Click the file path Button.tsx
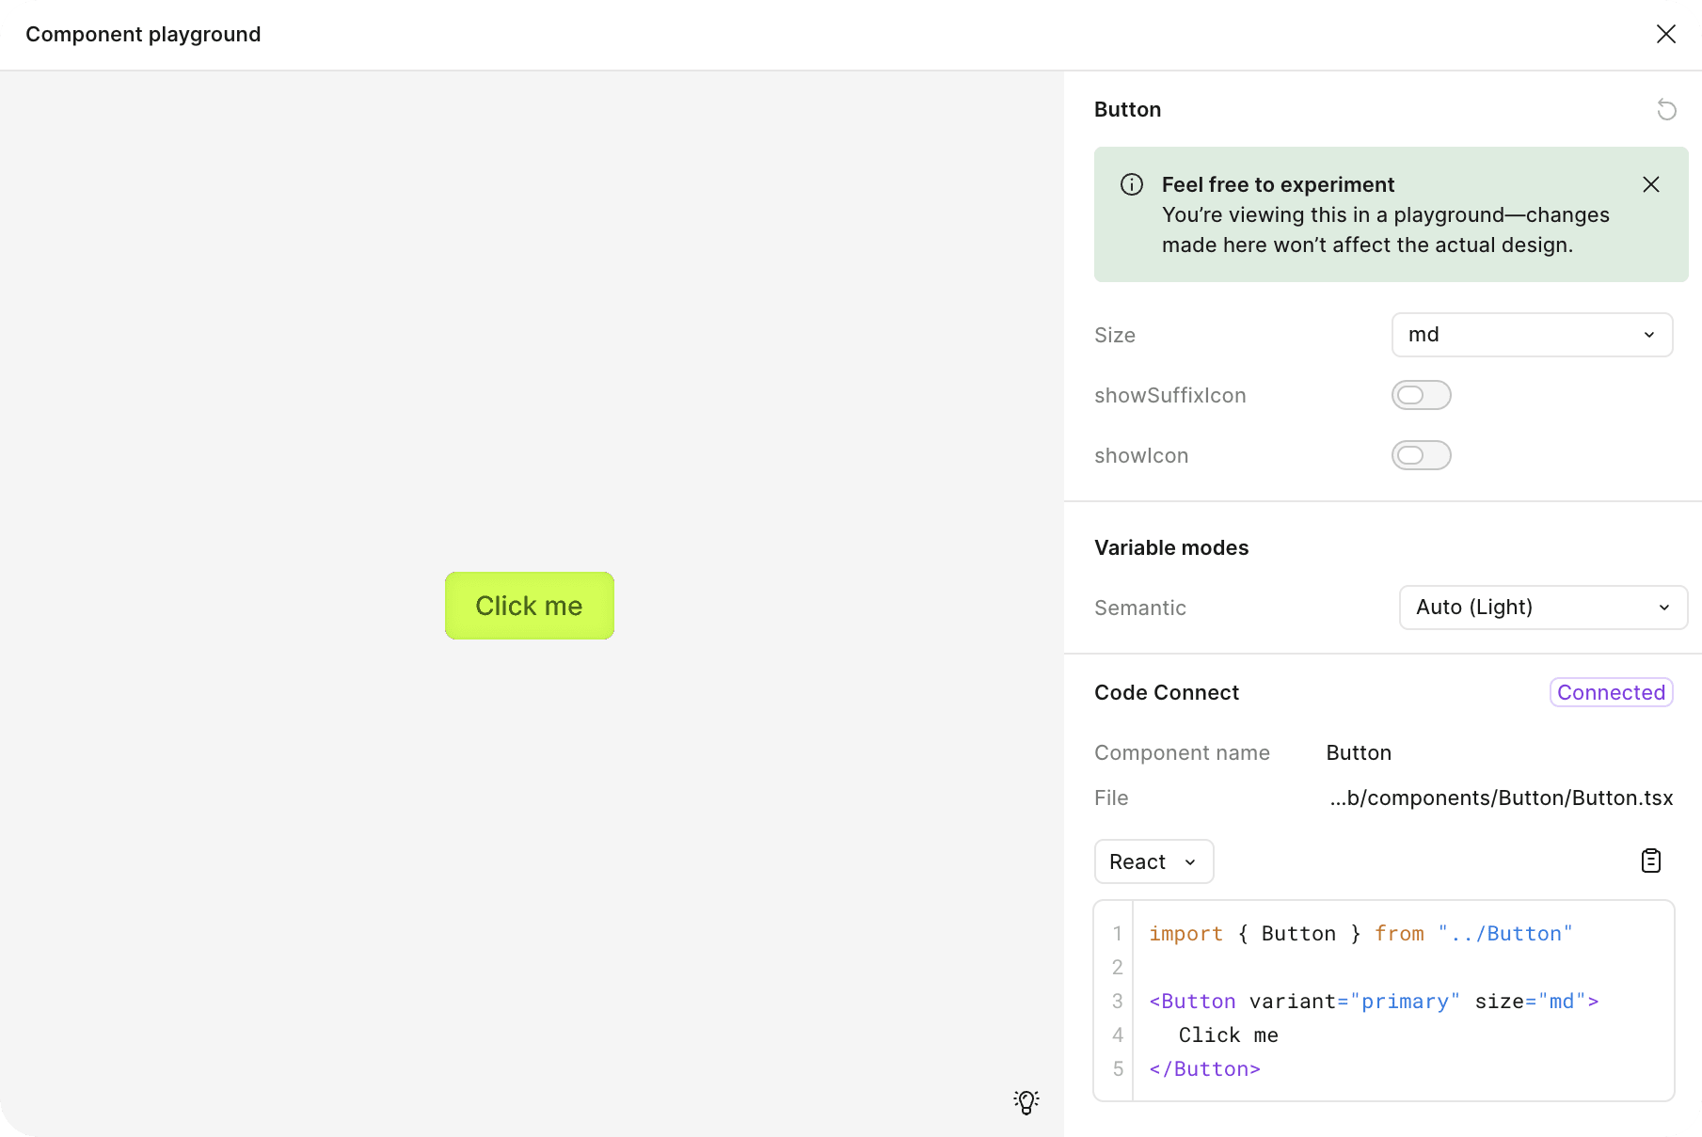Image resolution: width=1702 pixels, height=1137 pixels. pyautogui.click(x=1501, y=797)
